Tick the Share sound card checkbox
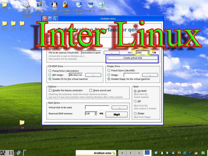208x156 pixels. click(91, 90)
